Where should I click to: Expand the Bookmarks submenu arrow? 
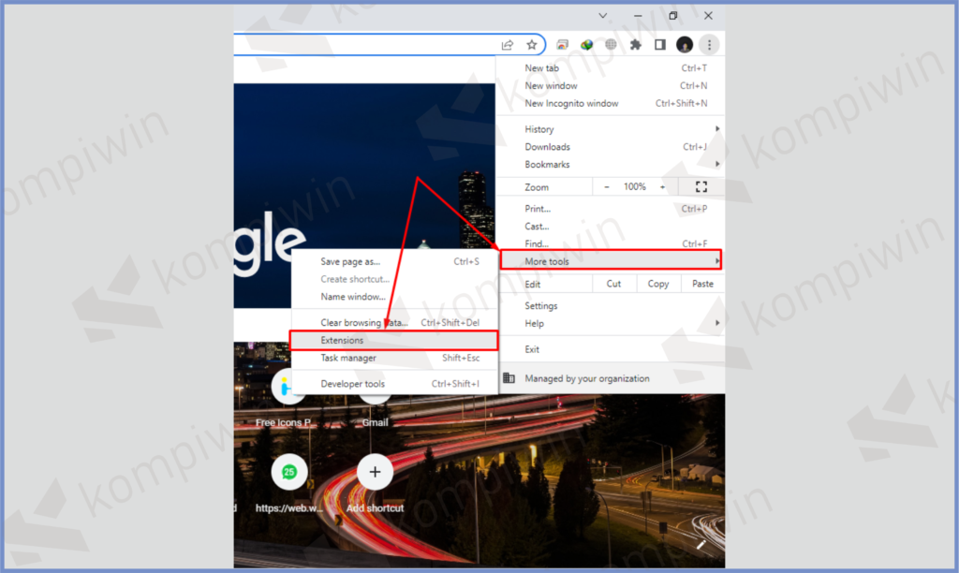click(716, 164)
